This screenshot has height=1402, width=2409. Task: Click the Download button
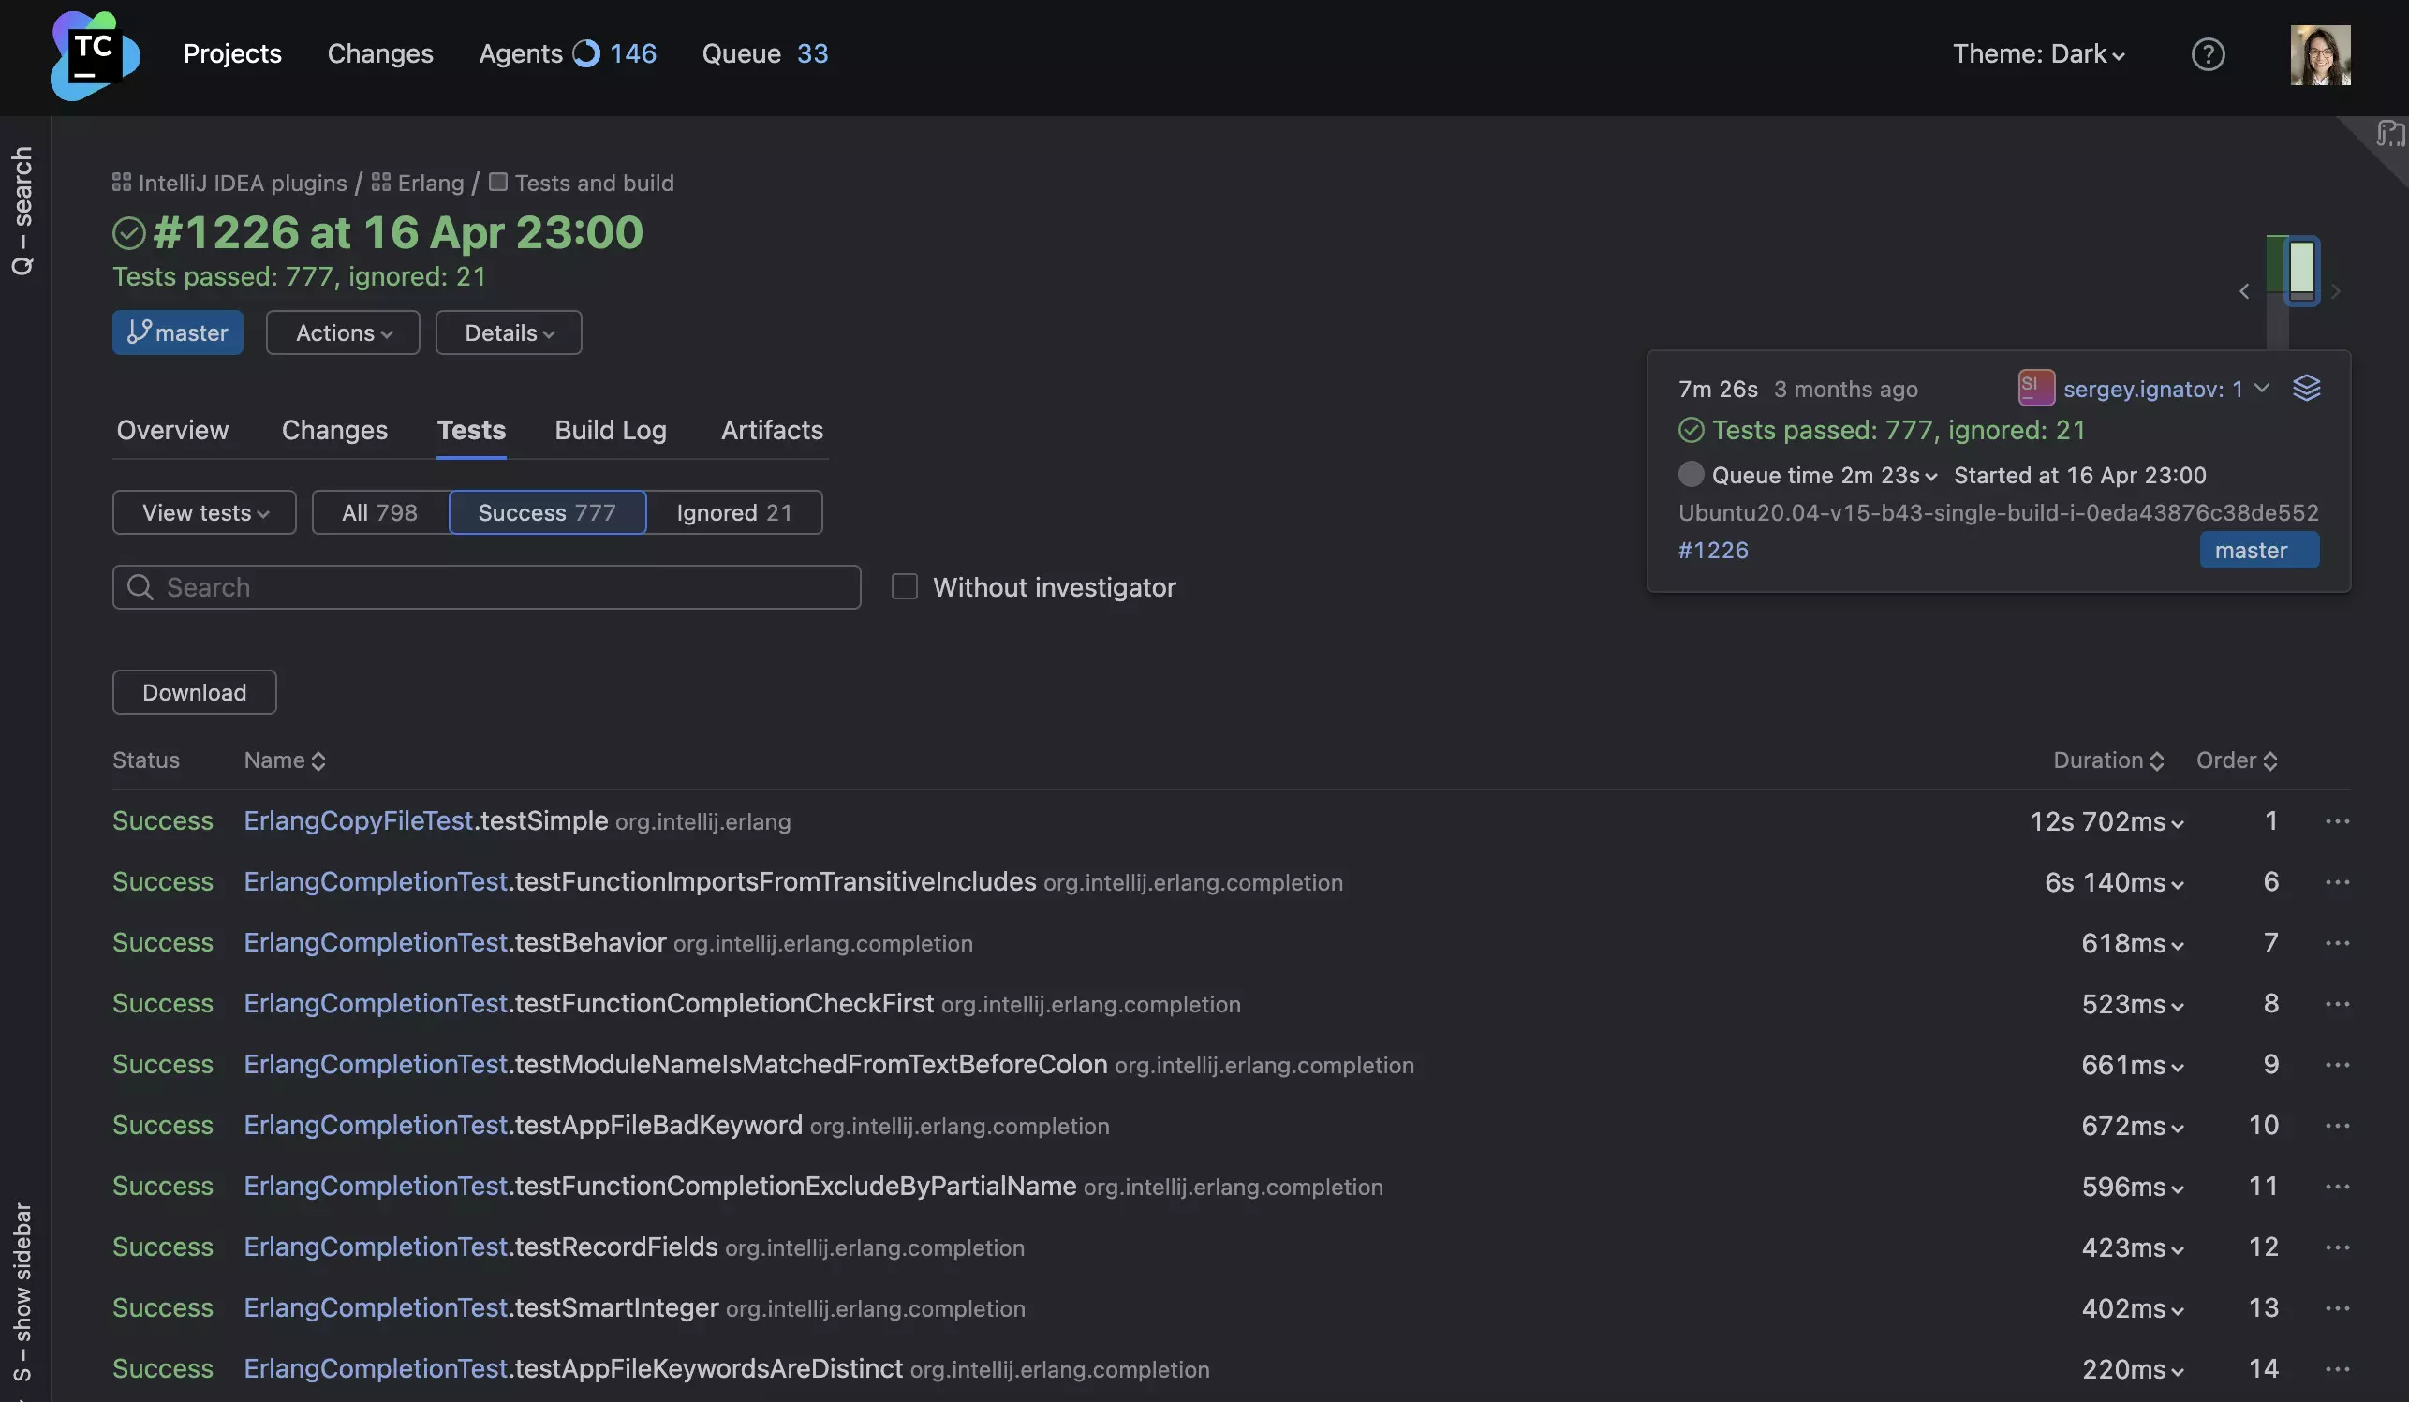click(194, 693)
